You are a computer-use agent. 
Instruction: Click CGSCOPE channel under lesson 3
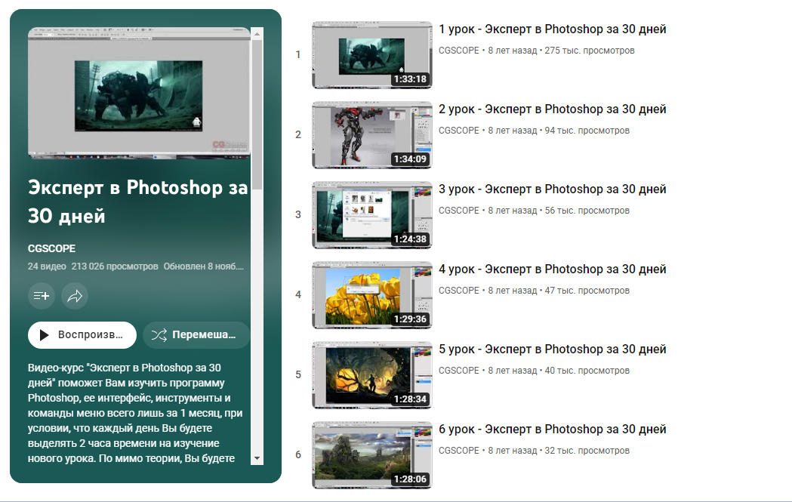pyautogui.click(x=458, y=211)
